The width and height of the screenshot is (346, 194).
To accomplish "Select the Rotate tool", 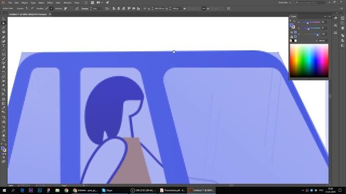I will tap(4, 72).
